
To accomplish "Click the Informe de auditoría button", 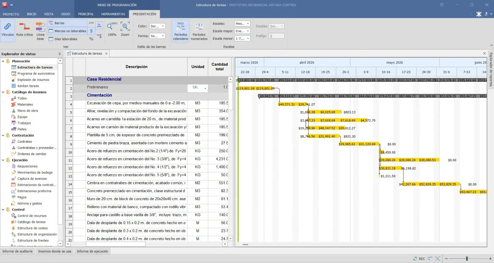I will click(17, 251).
